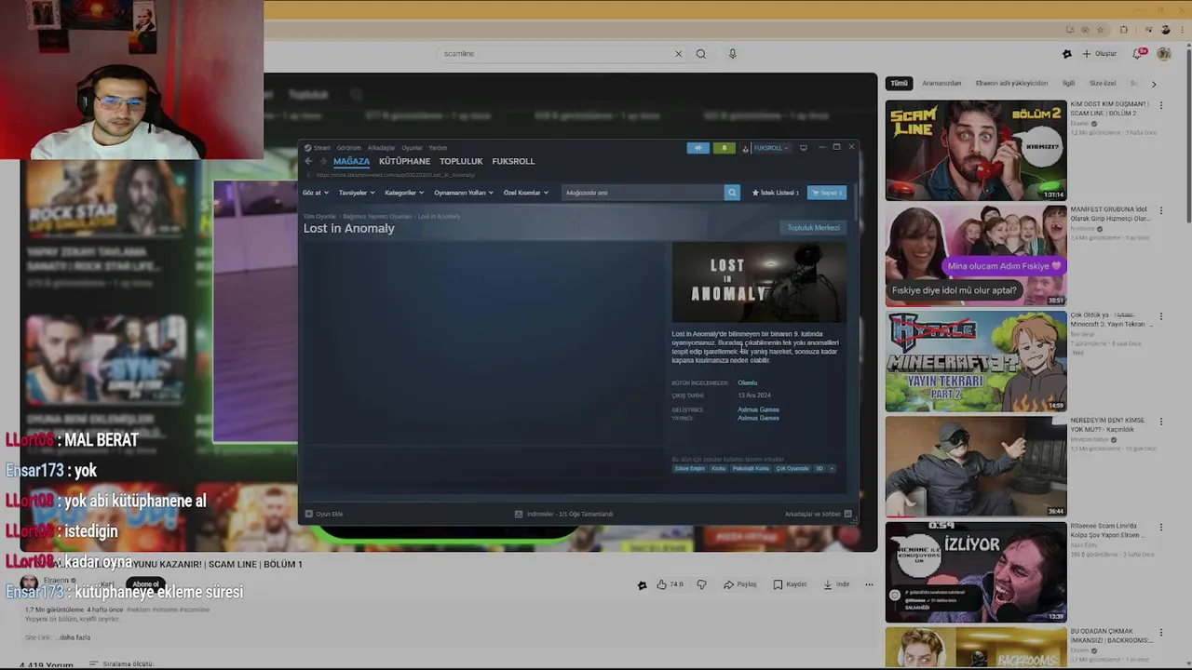Click the Paylaş share button
The image size is (1192, 670).
pyautogui.click(x=740, y=584)
